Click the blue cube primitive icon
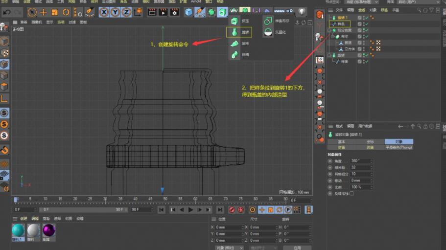 tap(188, 12)
